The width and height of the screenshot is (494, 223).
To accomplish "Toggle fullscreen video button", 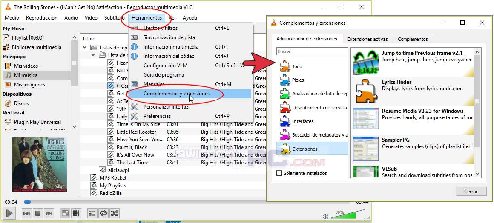I will [65, 214].
